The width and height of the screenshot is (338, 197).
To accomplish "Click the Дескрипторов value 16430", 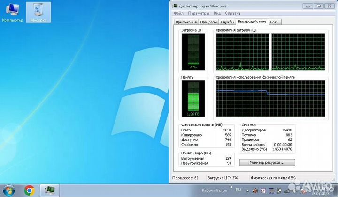I will (287, 130).
